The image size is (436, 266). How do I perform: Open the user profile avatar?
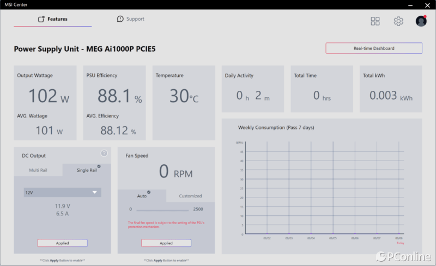click(421, 21)
